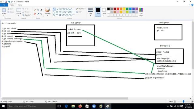The image size is (194, 109).
Task: Choose the Diamond shape
Action: (57, 12)
